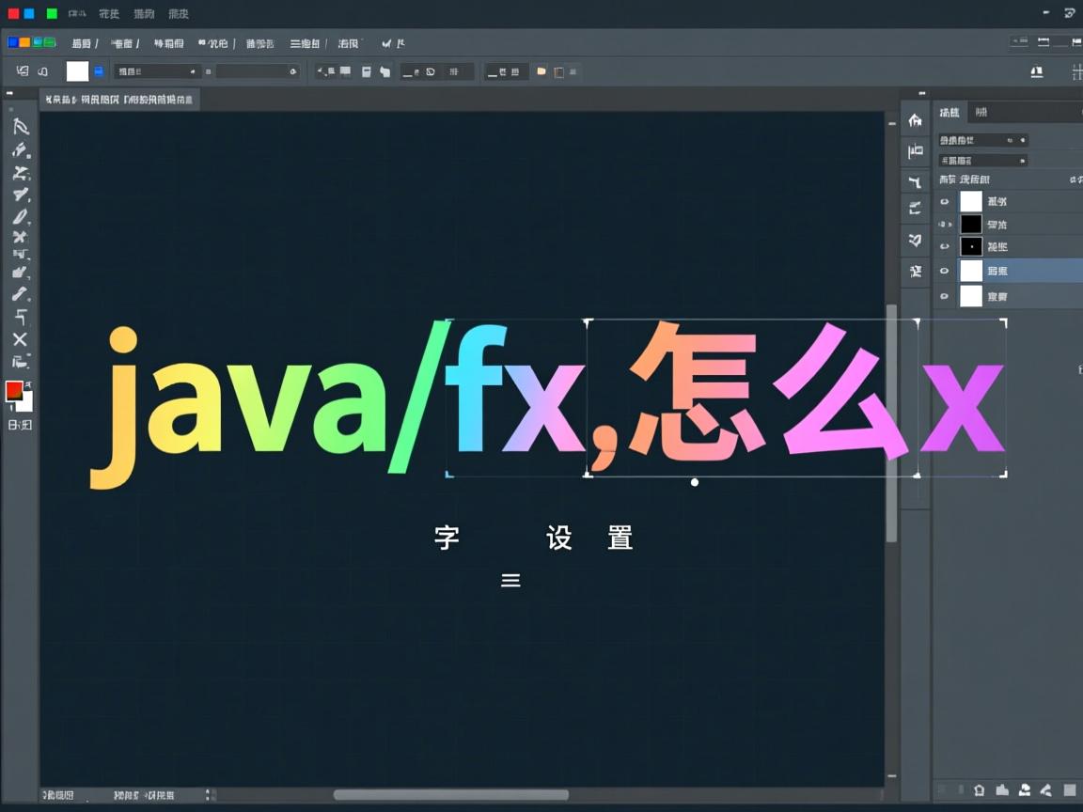1083x812 pixels.
Task: Show the bottom layer by clicking its eye
Action: coord(945,296)
